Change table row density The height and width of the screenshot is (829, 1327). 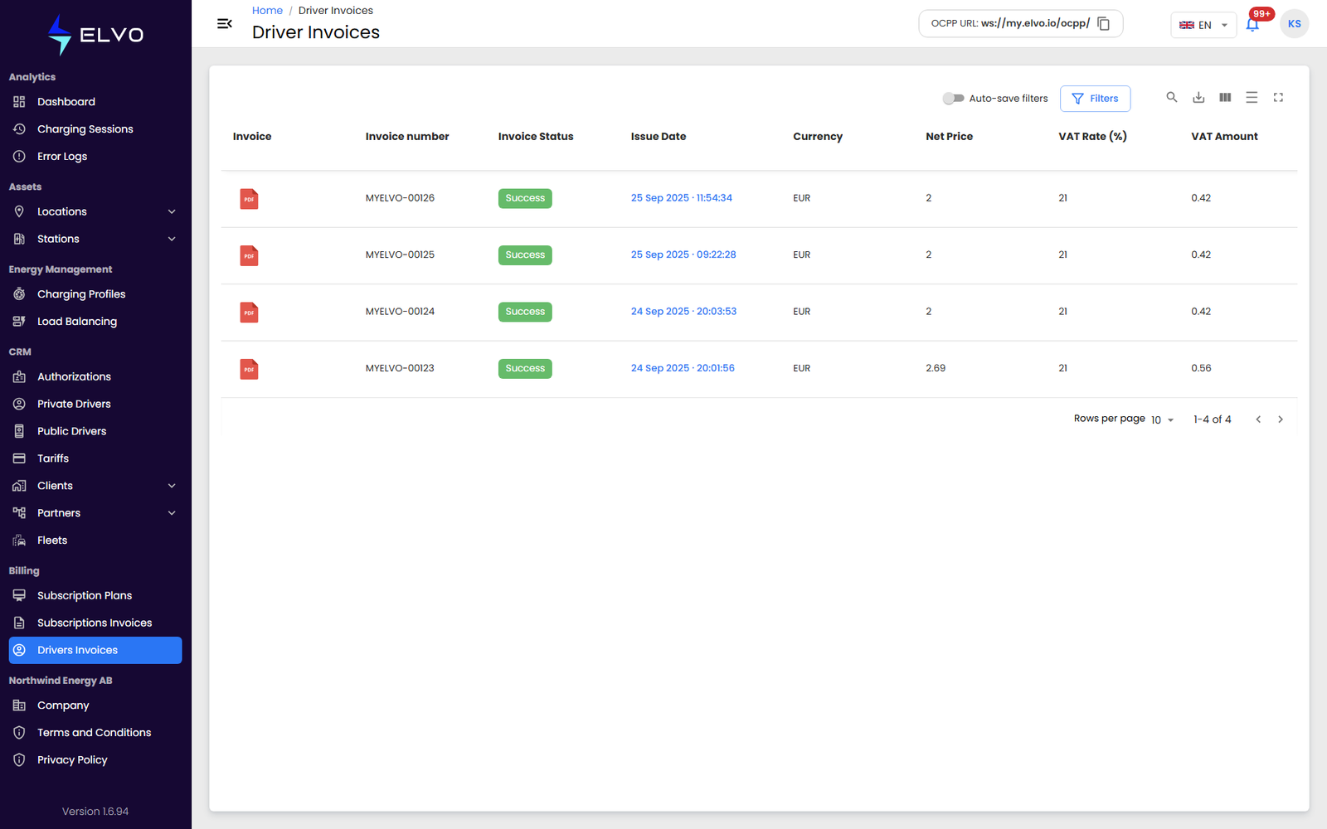1252,98
